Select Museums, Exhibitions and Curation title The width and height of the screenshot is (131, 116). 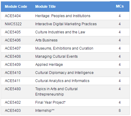[x=64, y=48]
